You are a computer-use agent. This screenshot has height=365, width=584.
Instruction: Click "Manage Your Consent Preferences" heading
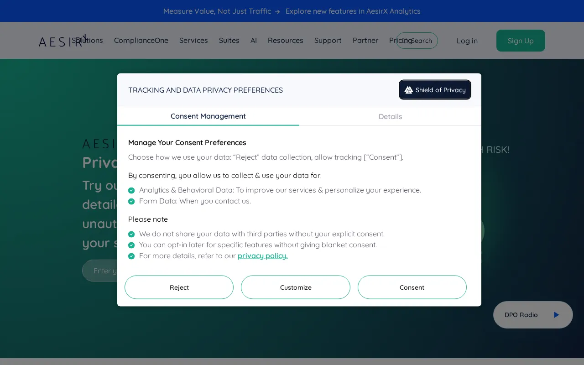coord(187,142)
